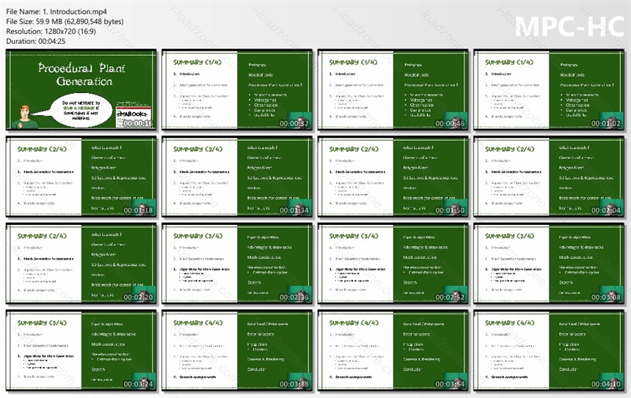Select the Summary 3/4 frame at 00:02:36
The width and height of the screenshot is (631, 398).
(x=237, y=264)
